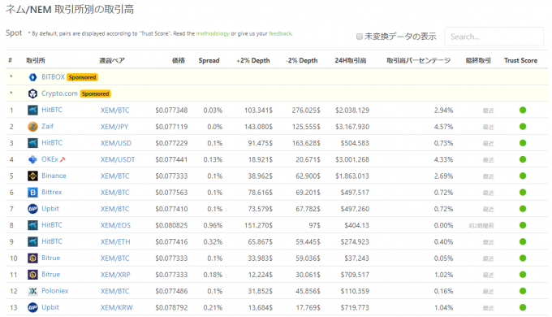Image resolution: width=552 pixels, height=317 pixels.
Task: Click HitBTC logo in XEM/BTC row 1
Action: (32, 110)
